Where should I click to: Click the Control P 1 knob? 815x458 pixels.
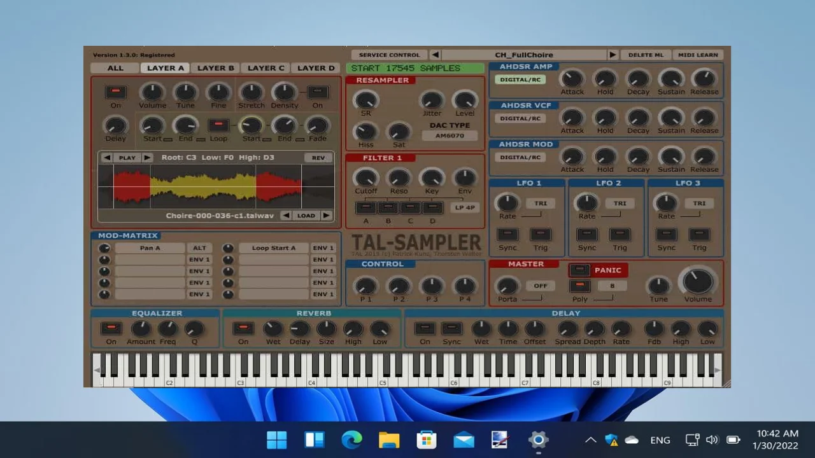(365, 286)
